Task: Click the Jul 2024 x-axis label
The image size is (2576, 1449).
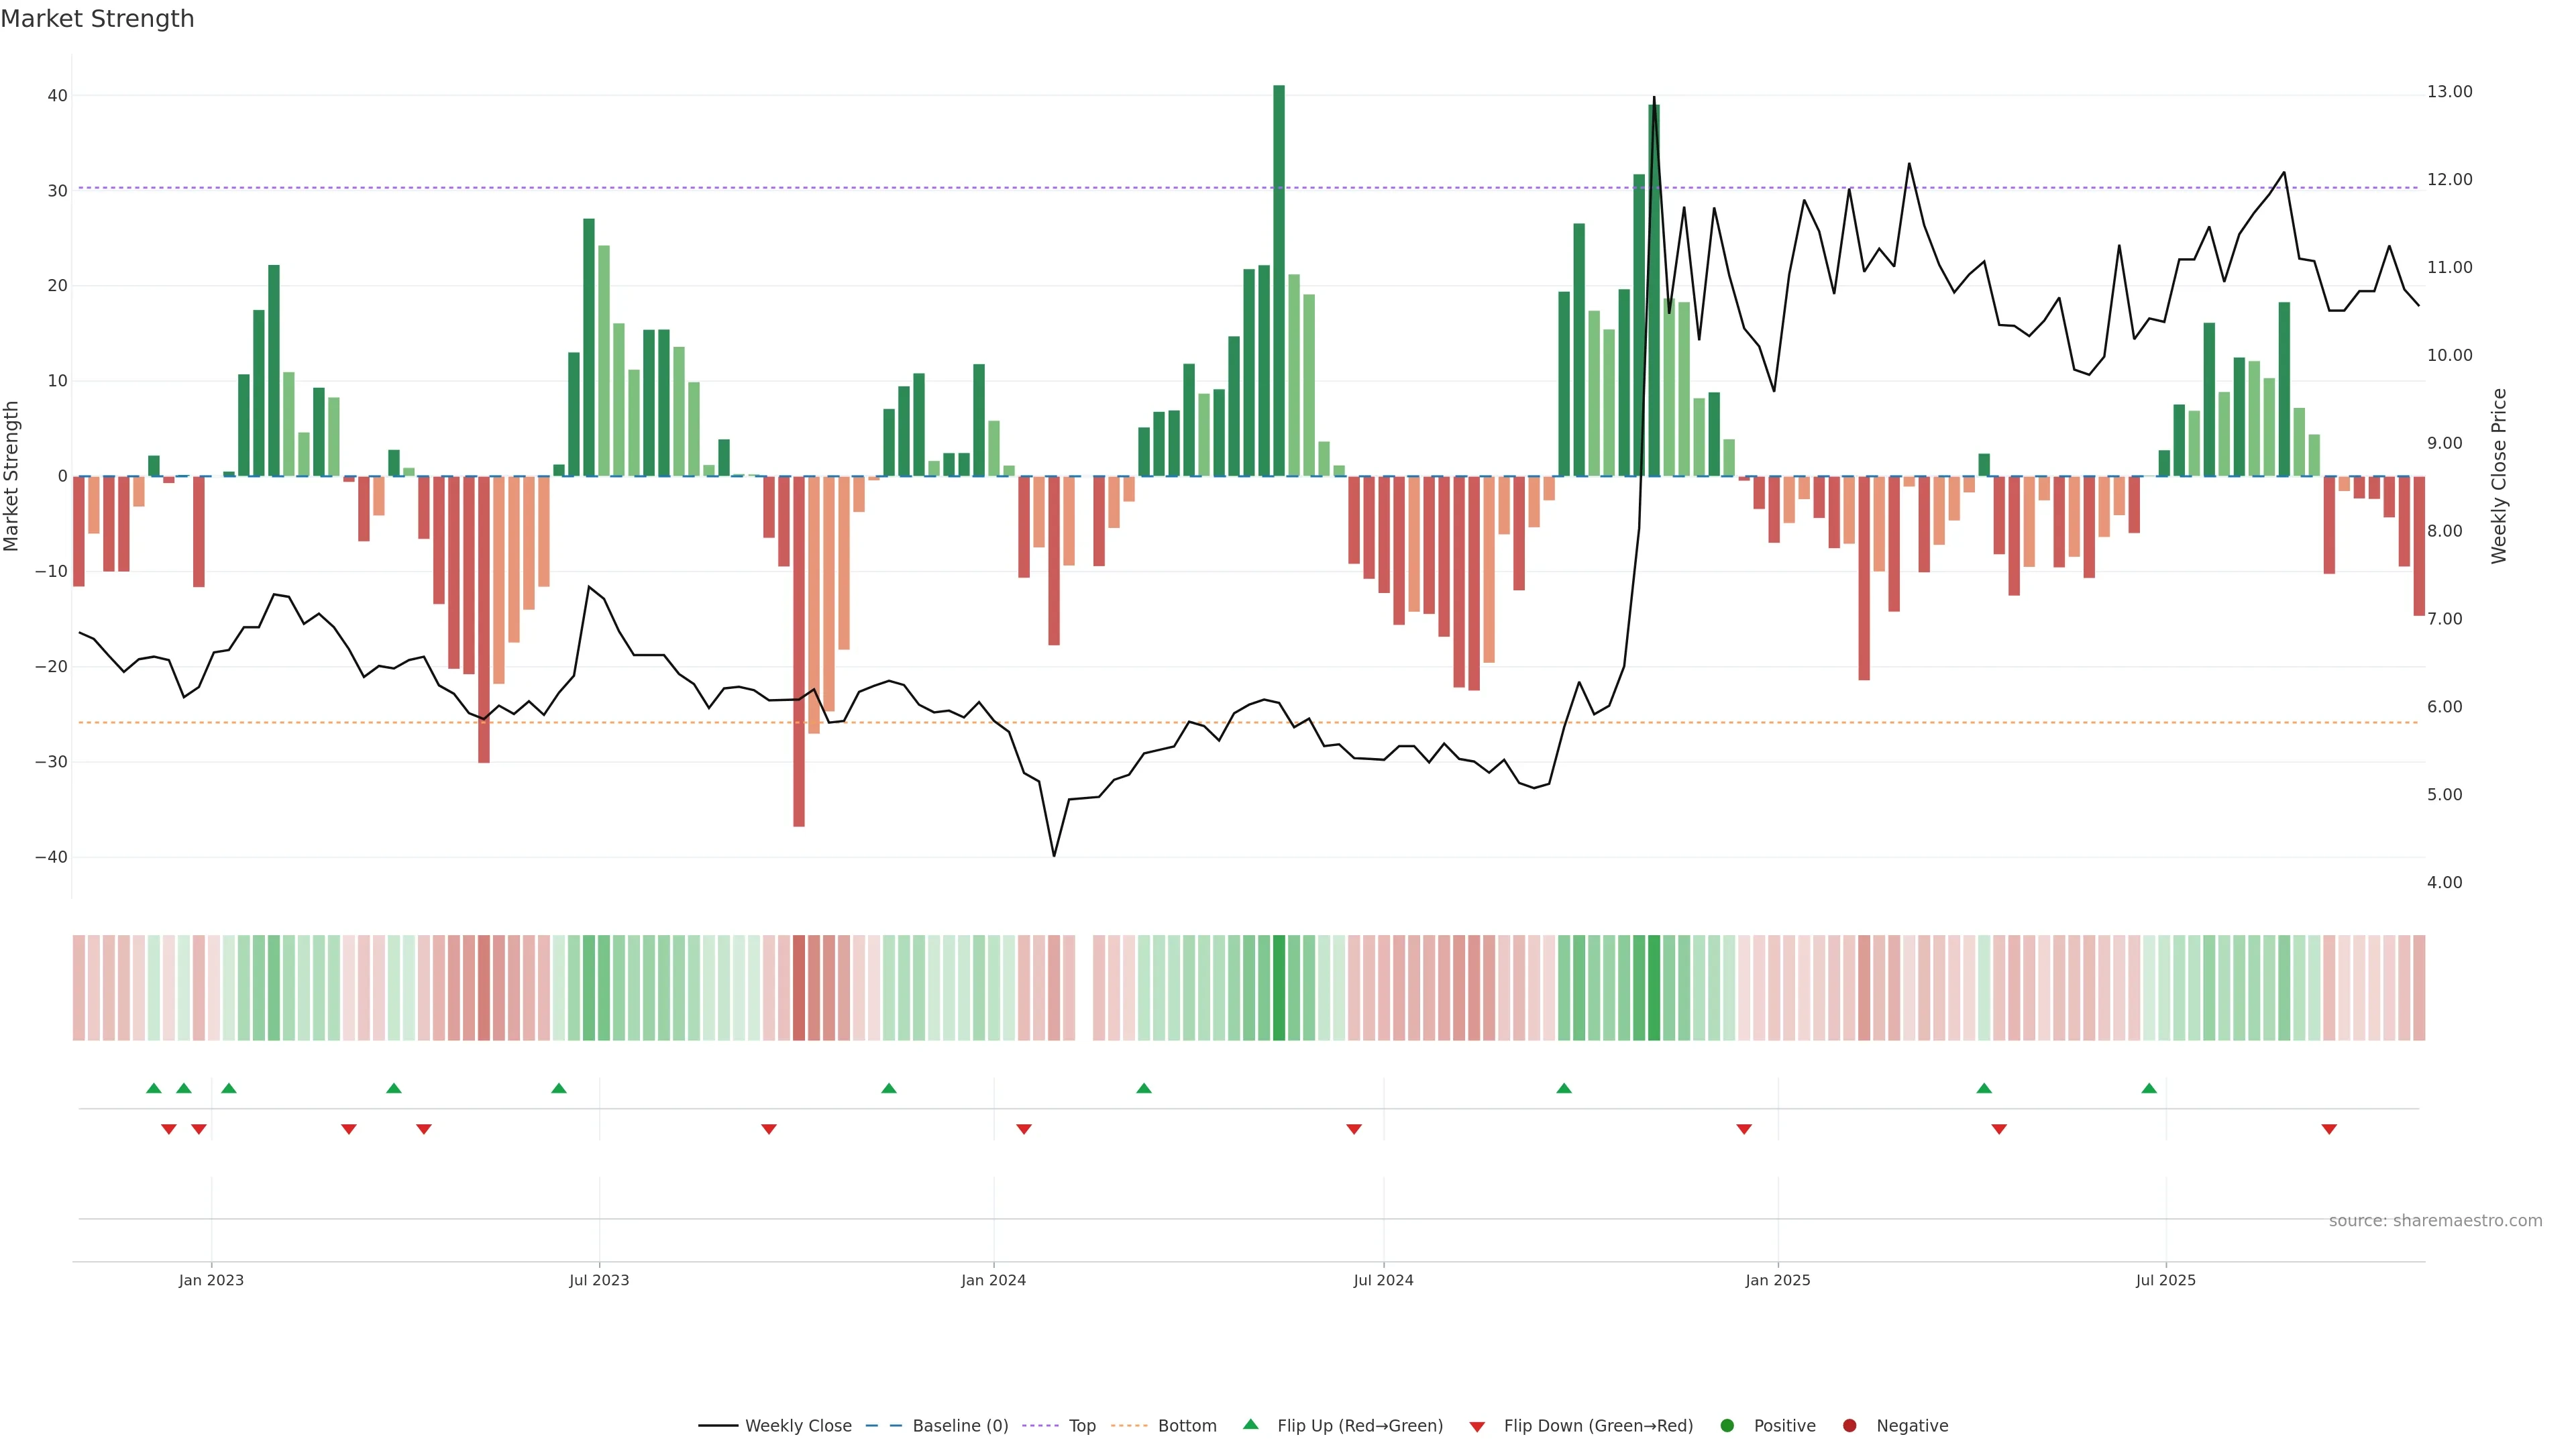Action: coord(1383,1280)
